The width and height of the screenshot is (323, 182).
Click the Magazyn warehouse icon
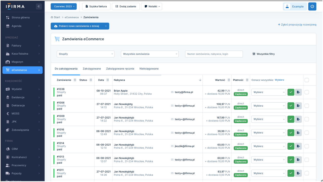tap(8, 62)
